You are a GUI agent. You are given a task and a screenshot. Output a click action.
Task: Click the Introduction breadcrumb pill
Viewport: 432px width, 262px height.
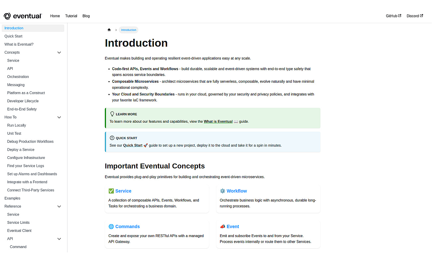(129, 30)
